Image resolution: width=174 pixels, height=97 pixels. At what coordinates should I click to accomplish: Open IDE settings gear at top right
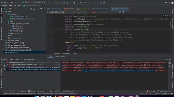[x=169, y=3]
